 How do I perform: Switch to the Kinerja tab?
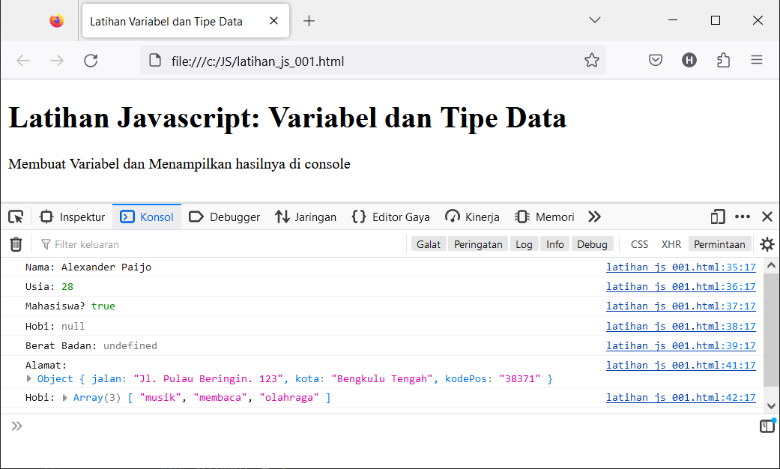(x=473, y=217)
